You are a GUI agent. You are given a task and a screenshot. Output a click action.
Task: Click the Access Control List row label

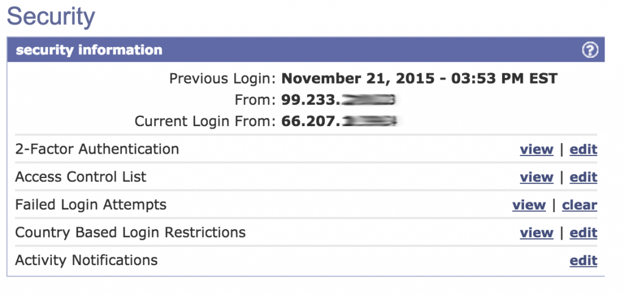point(81,177)
